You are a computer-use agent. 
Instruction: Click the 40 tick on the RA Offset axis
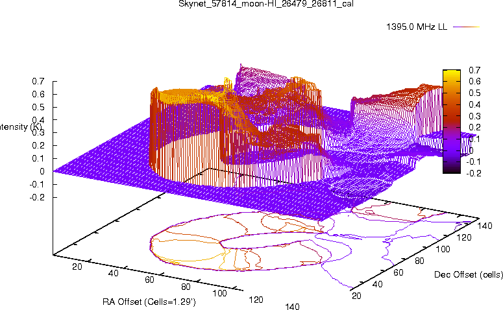pyautogui.click(x=113, y=273)
